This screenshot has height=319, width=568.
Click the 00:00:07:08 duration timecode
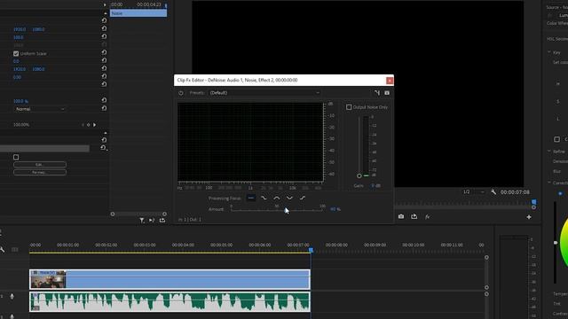tap(515, 192)
